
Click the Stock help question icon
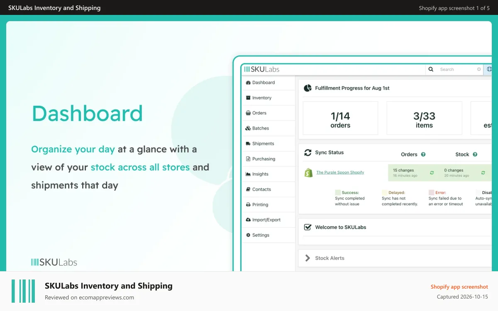tap(475, 154)
